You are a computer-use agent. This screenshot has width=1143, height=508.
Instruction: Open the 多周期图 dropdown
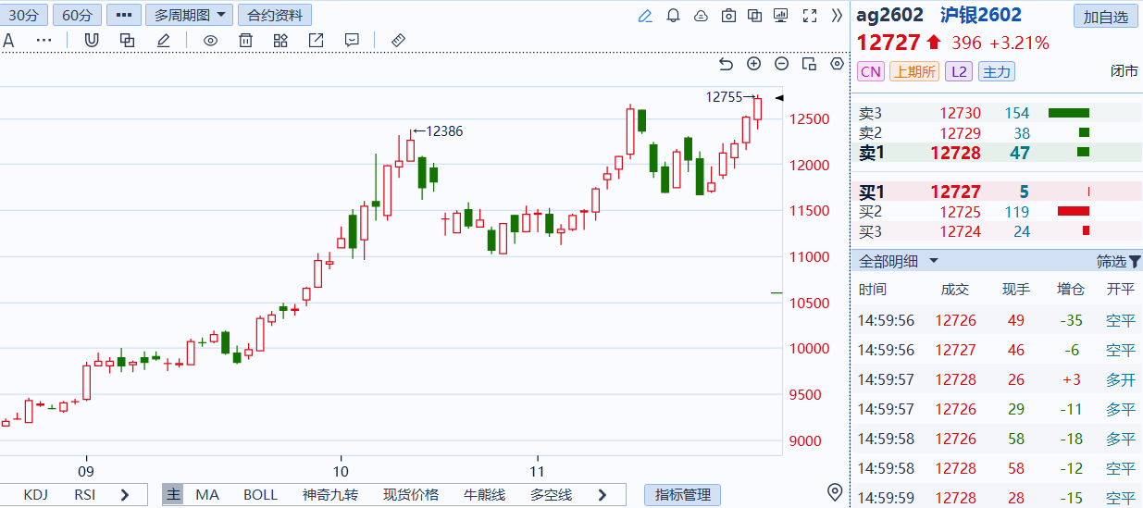coord(189,15)
